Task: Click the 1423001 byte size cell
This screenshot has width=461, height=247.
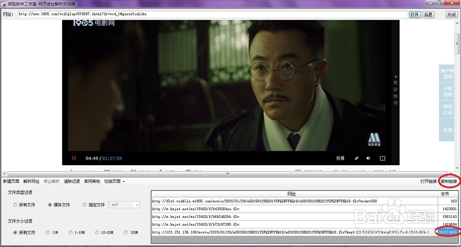Action: coord(448,209)
